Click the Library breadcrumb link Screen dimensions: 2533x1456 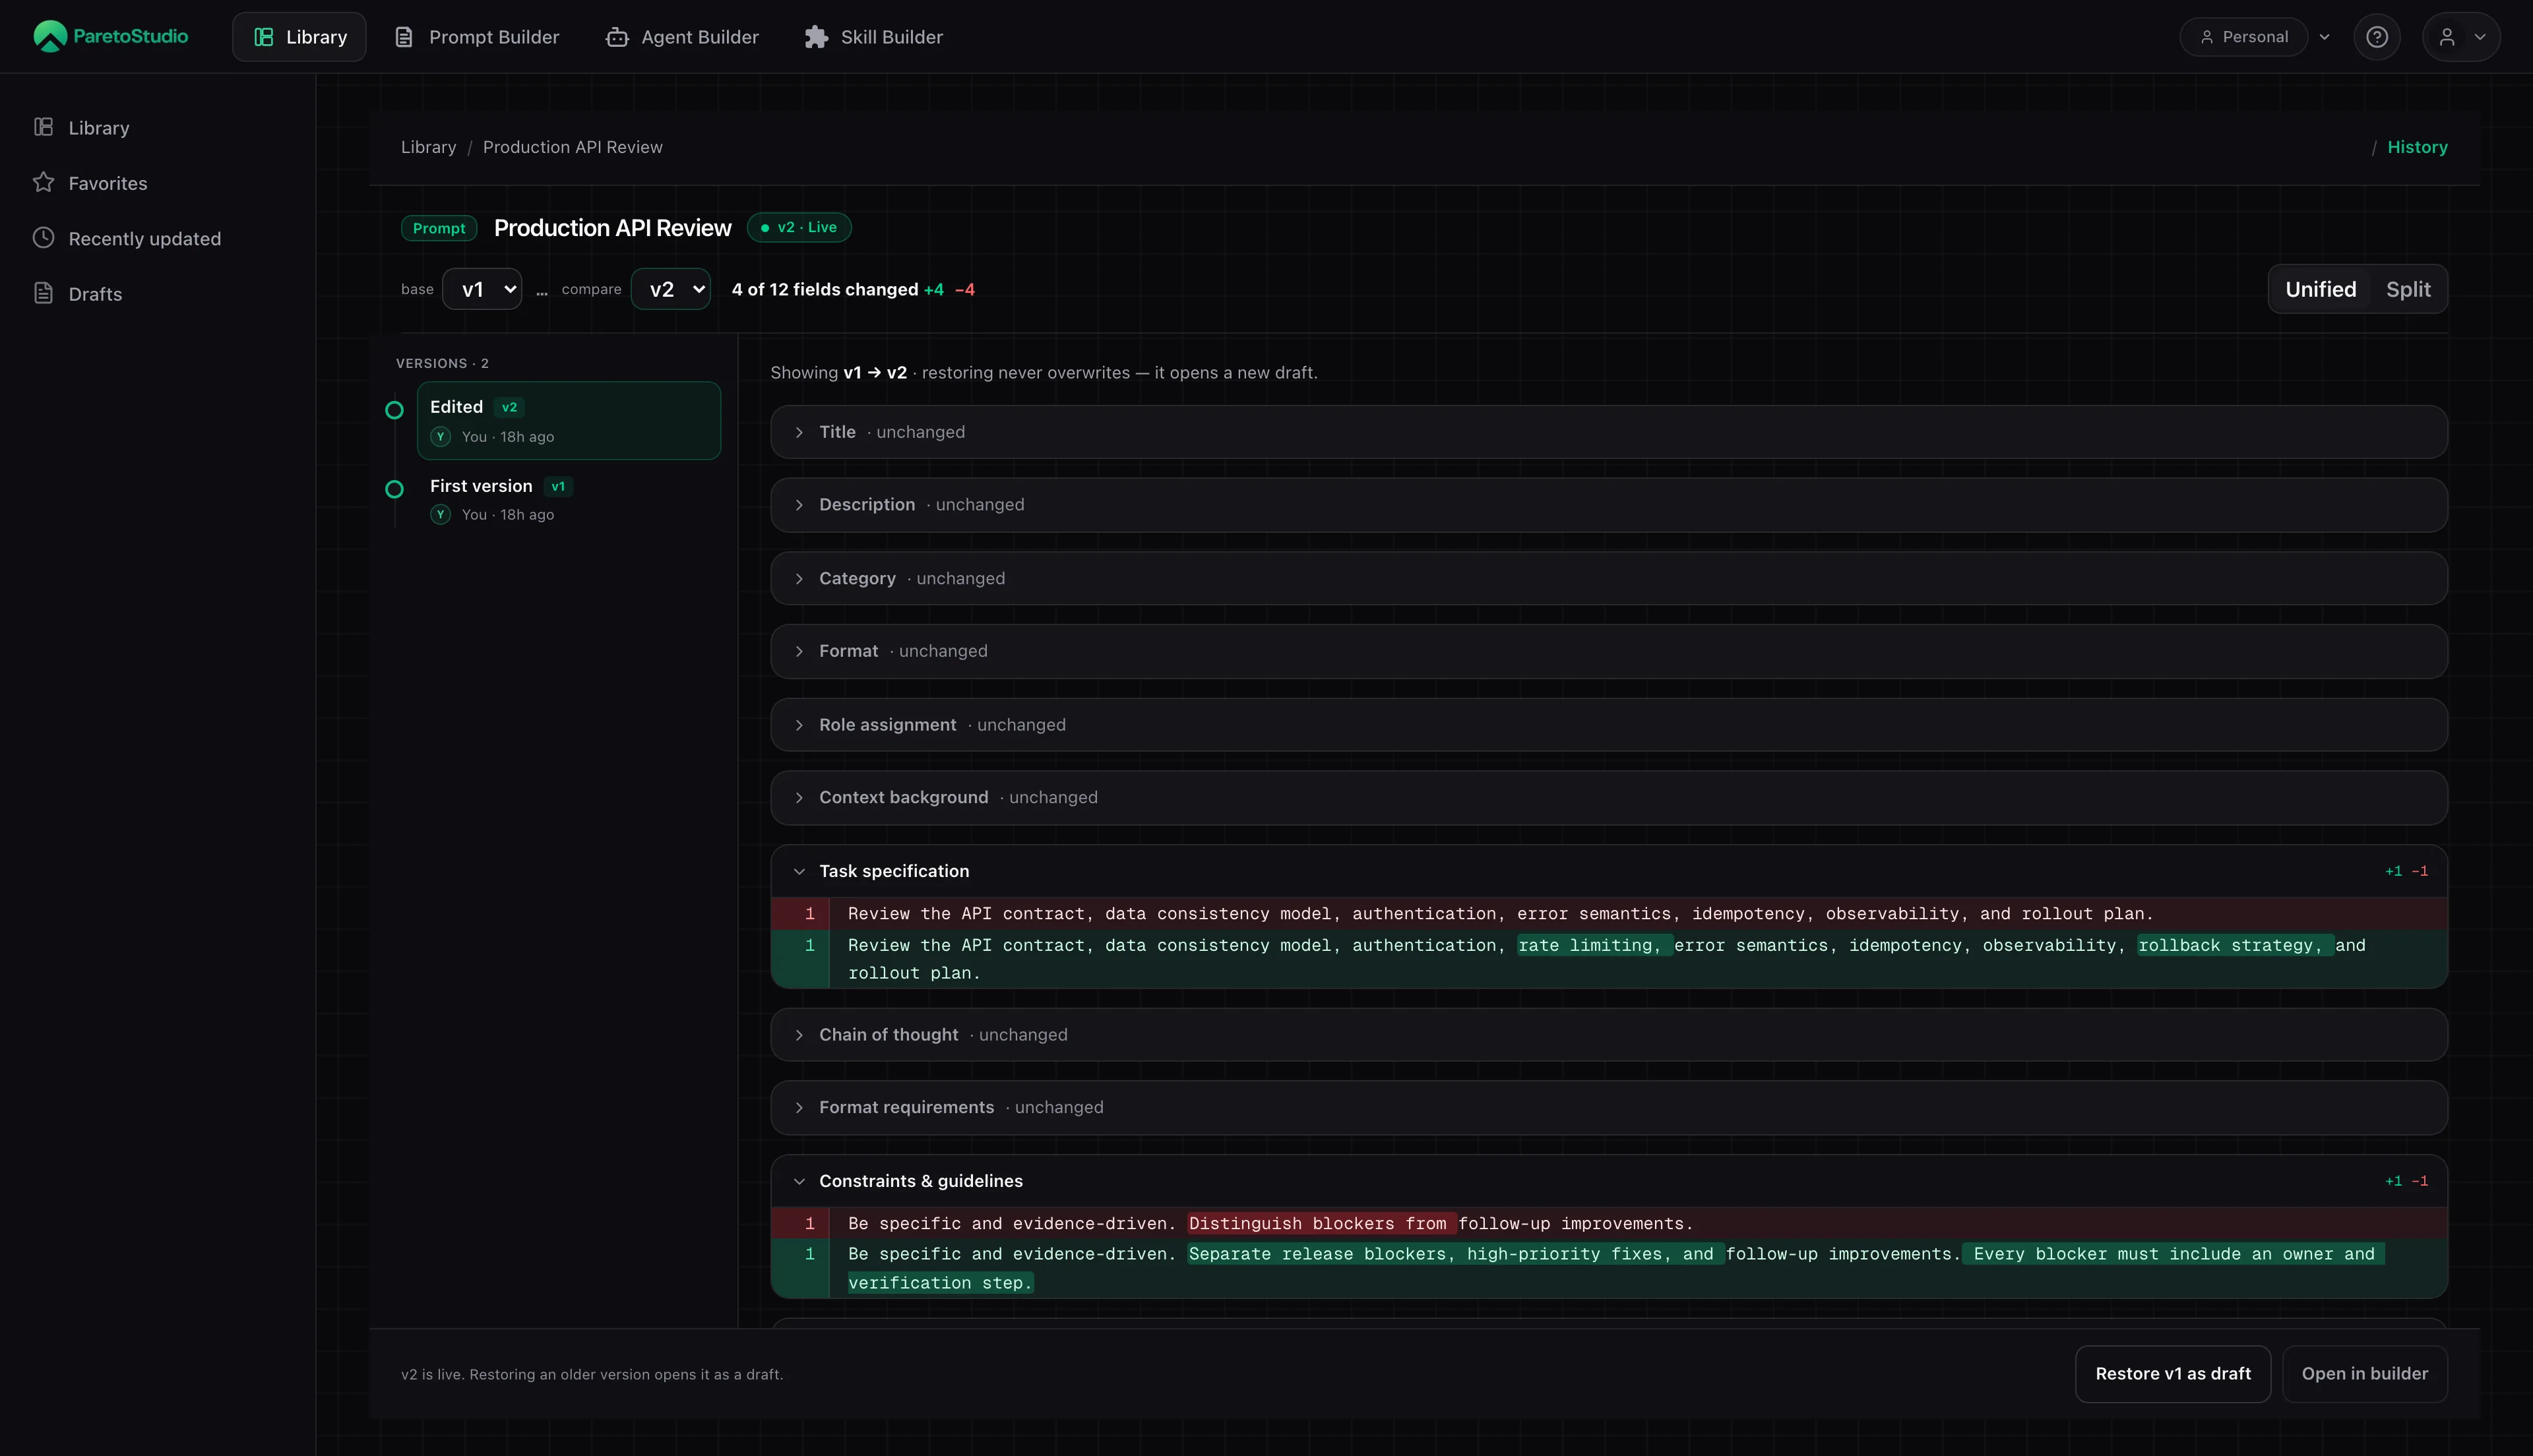pos(428,147)
